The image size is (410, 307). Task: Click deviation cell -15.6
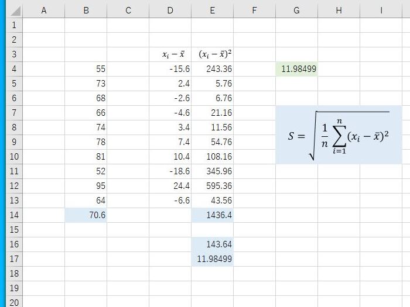pyautogui.click(x=170, y=69)
